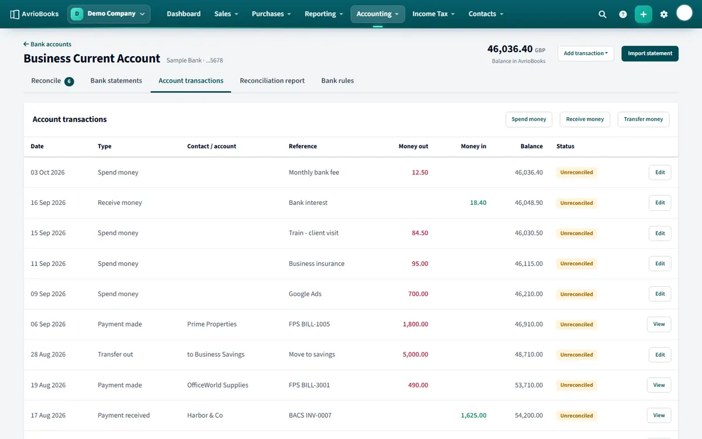Edit the Train - client visit transaction
This screenshot has width=702, height=439.
(660, 234)
